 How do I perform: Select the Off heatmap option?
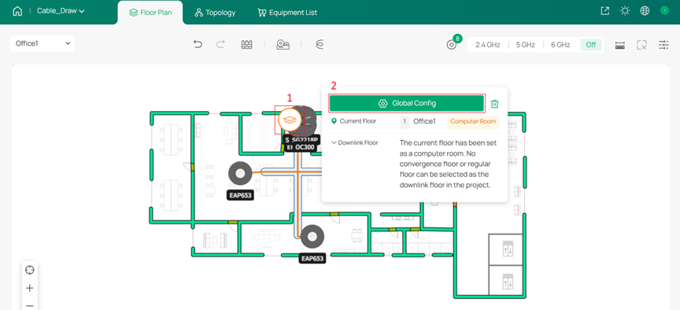[x=590, y=45]
